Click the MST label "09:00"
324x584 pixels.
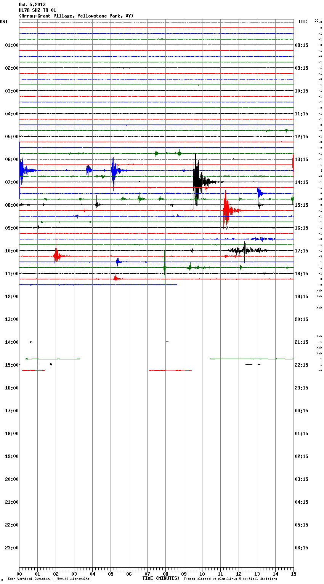pyautogui.click(x=12, y=228)
